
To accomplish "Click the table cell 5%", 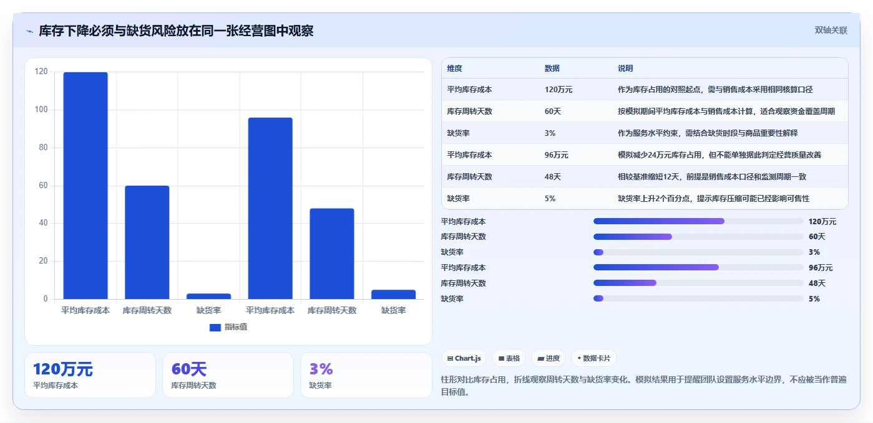I will pos(550,199).
